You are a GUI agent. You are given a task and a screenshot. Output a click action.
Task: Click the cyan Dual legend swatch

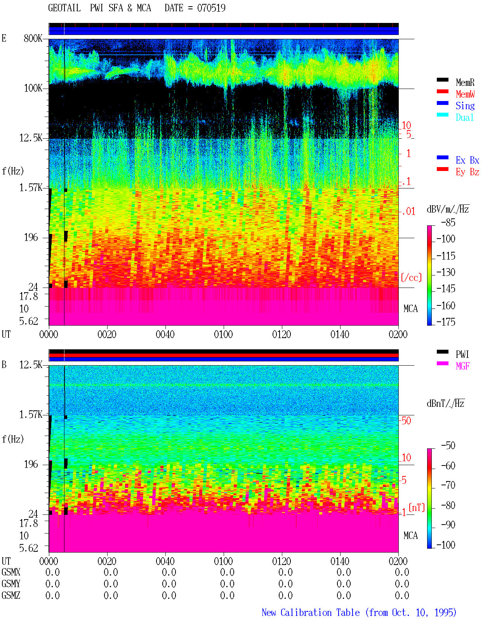(x=443, y=115)
